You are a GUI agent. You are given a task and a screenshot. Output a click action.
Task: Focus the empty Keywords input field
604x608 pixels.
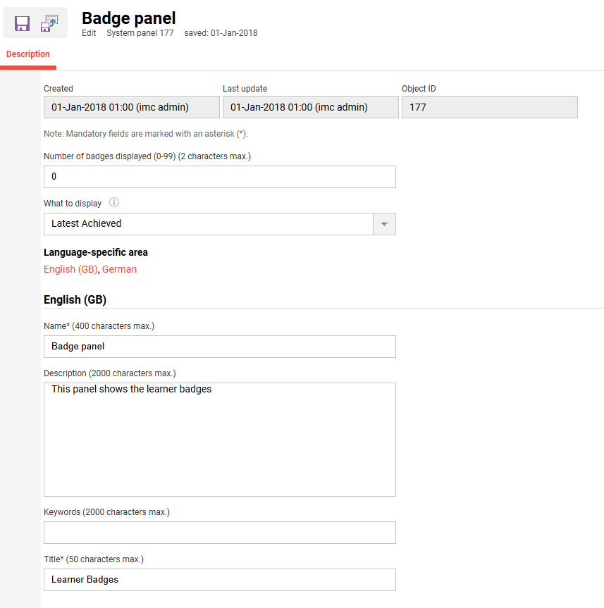click(219, 533)
